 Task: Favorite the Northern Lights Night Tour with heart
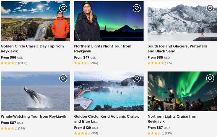click(137, 8)
